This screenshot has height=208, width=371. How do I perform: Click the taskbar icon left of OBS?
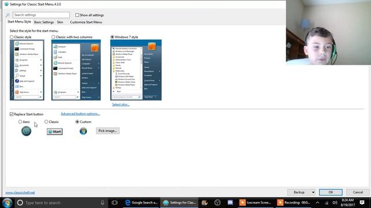click(x=205, y=203)
